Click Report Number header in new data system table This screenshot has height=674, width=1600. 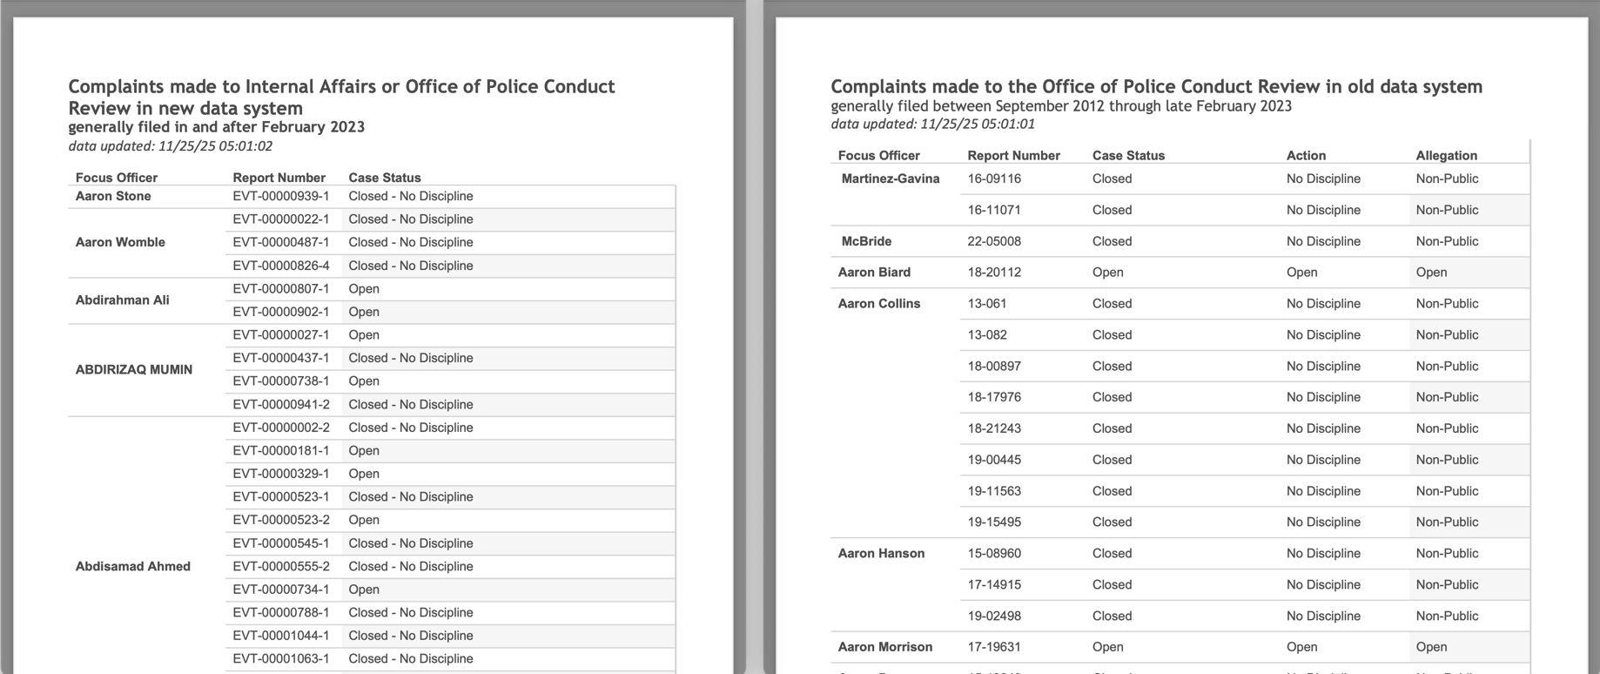pyautogui.click(x=279, y=178)
